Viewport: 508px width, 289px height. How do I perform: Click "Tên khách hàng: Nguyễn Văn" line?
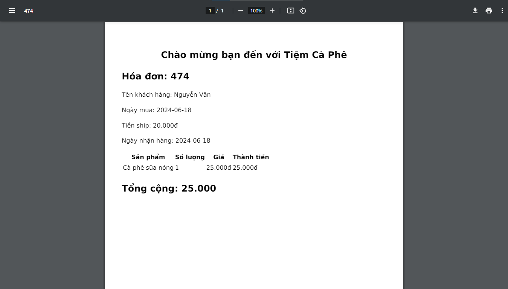166,95
